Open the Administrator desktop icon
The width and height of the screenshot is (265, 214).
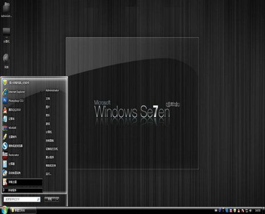[6, 10]
